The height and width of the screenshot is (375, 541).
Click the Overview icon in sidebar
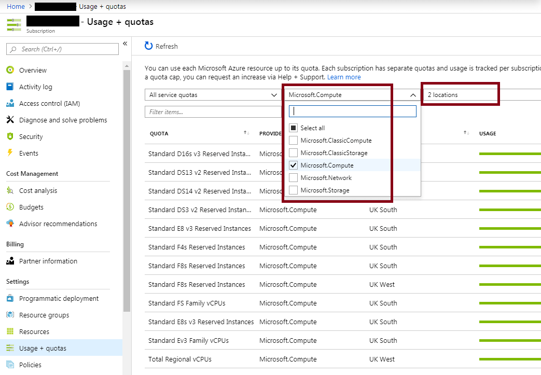click(x=10, y=70)
